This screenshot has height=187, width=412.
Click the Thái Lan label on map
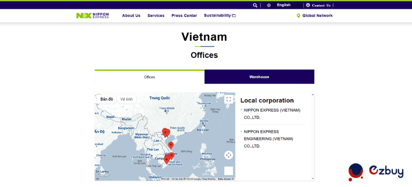(x=152, y=149)
